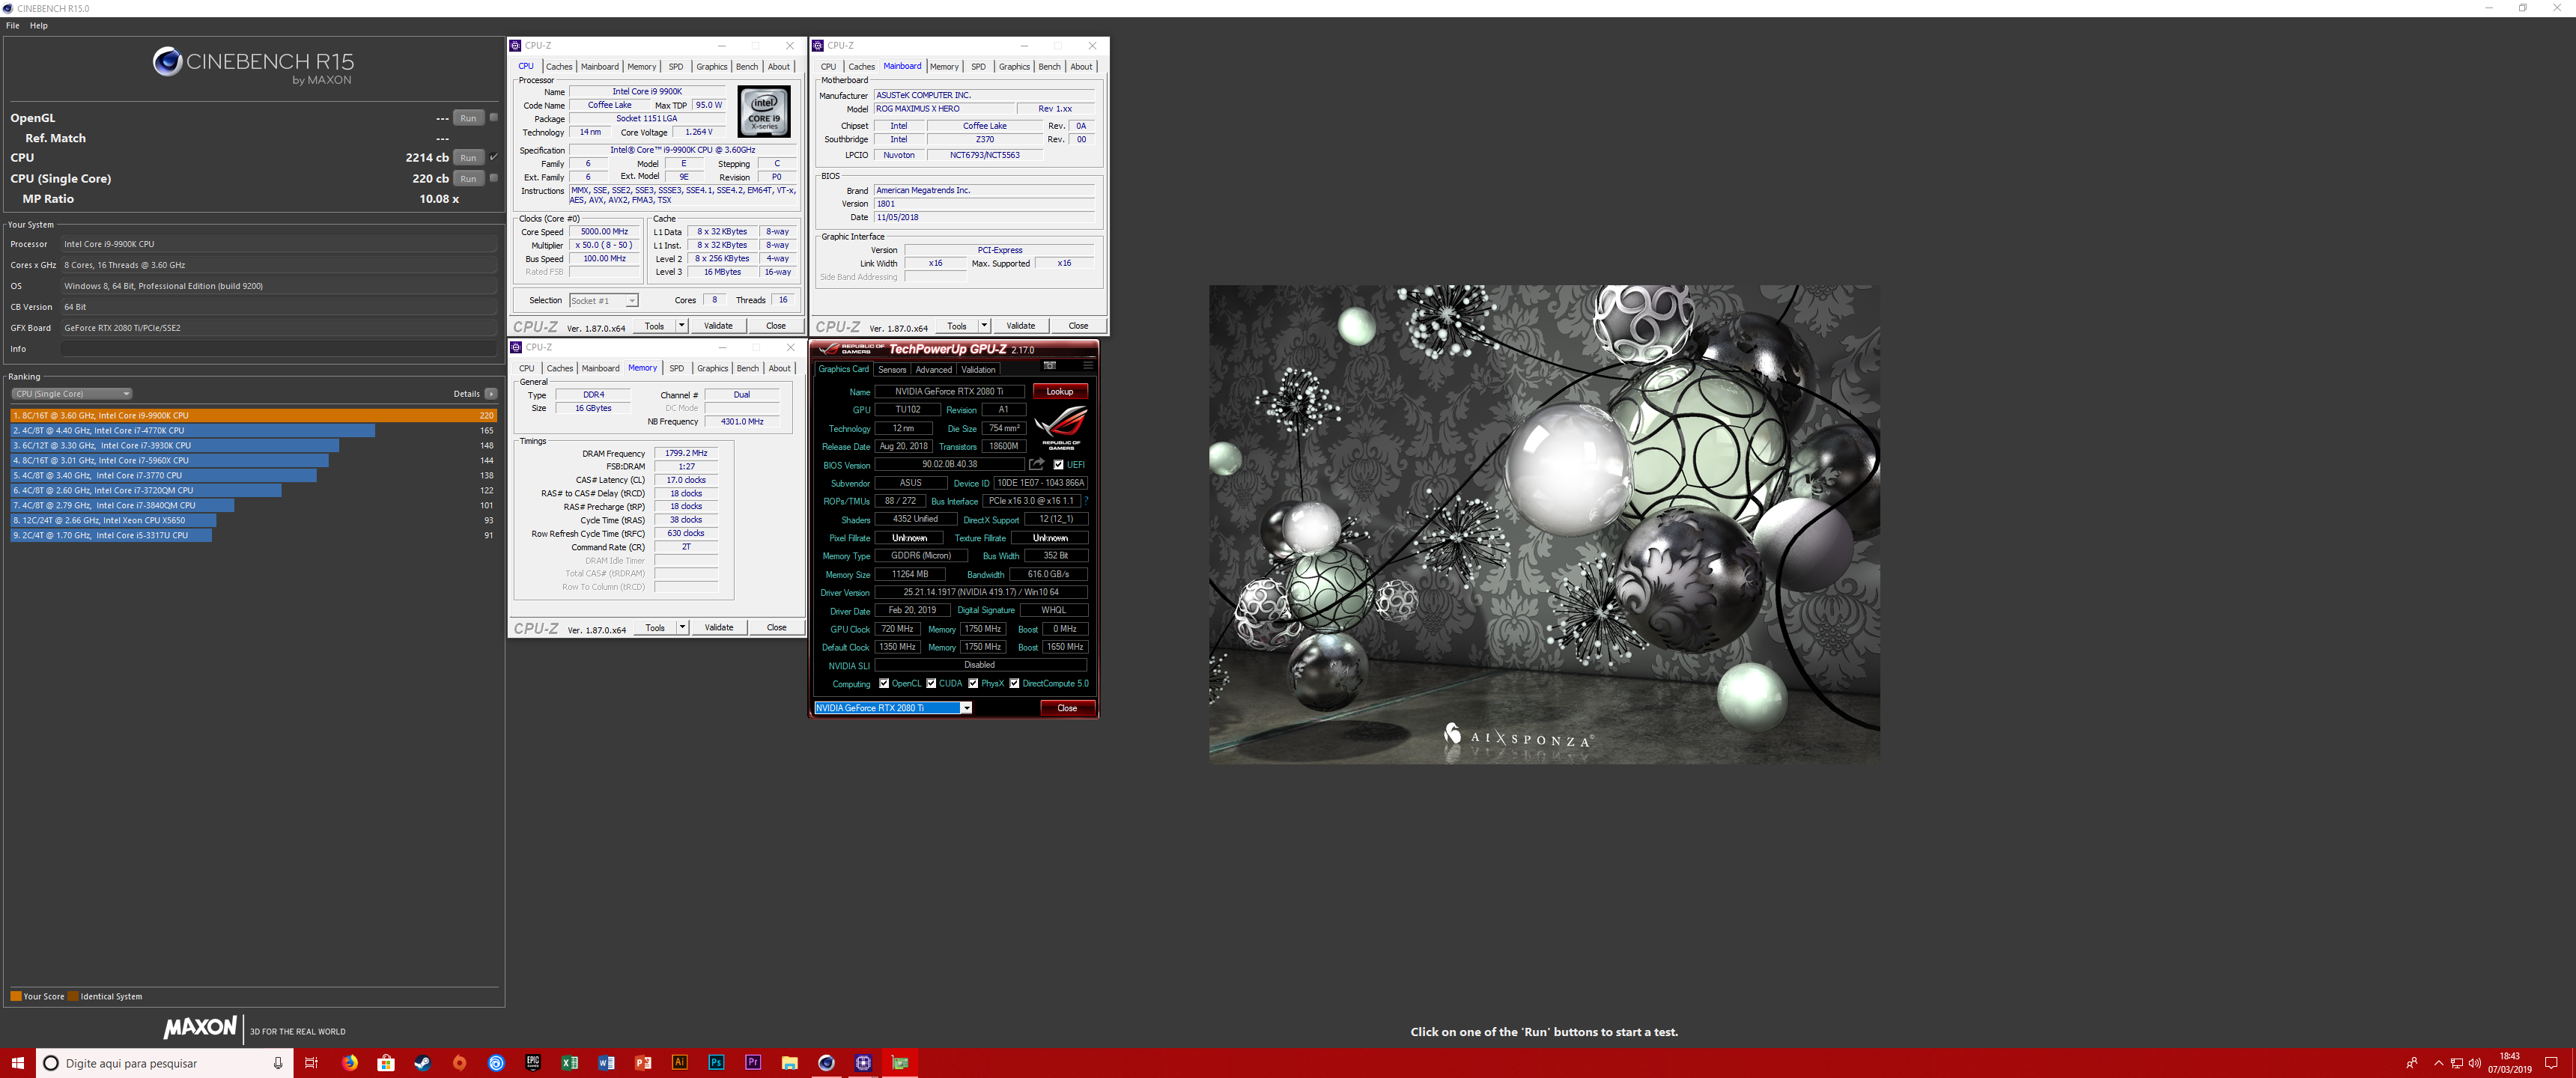This screenshot has height=1078, width=2576.
Task: Click the Info field in Cinebench system panel
Action: pos(278,349)
